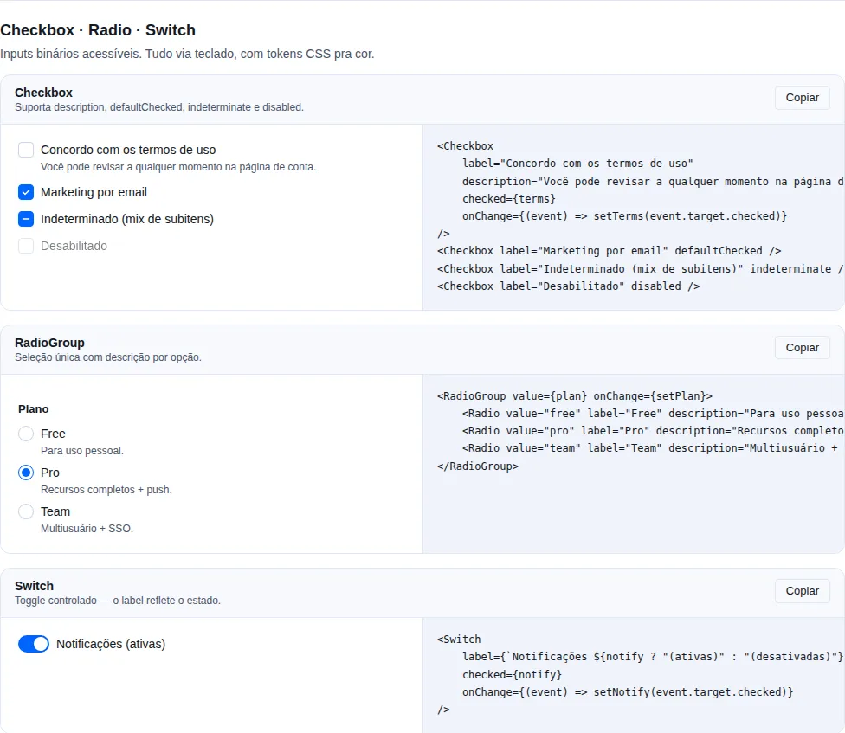Click the 'Recursos completos + push.' description
This screenshot has height=733, width=845.
click(106, 490)
